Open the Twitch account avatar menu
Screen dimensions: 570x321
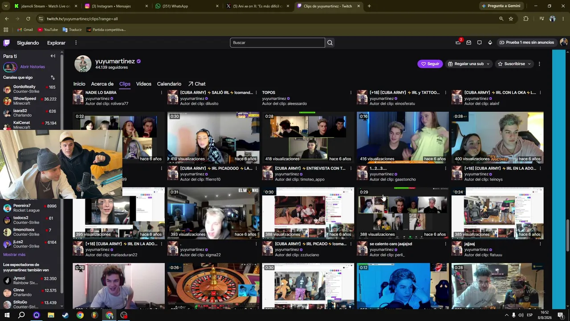click(564, 42)
